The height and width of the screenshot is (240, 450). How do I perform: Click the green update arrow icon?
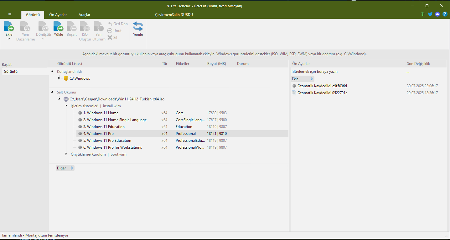422,14
